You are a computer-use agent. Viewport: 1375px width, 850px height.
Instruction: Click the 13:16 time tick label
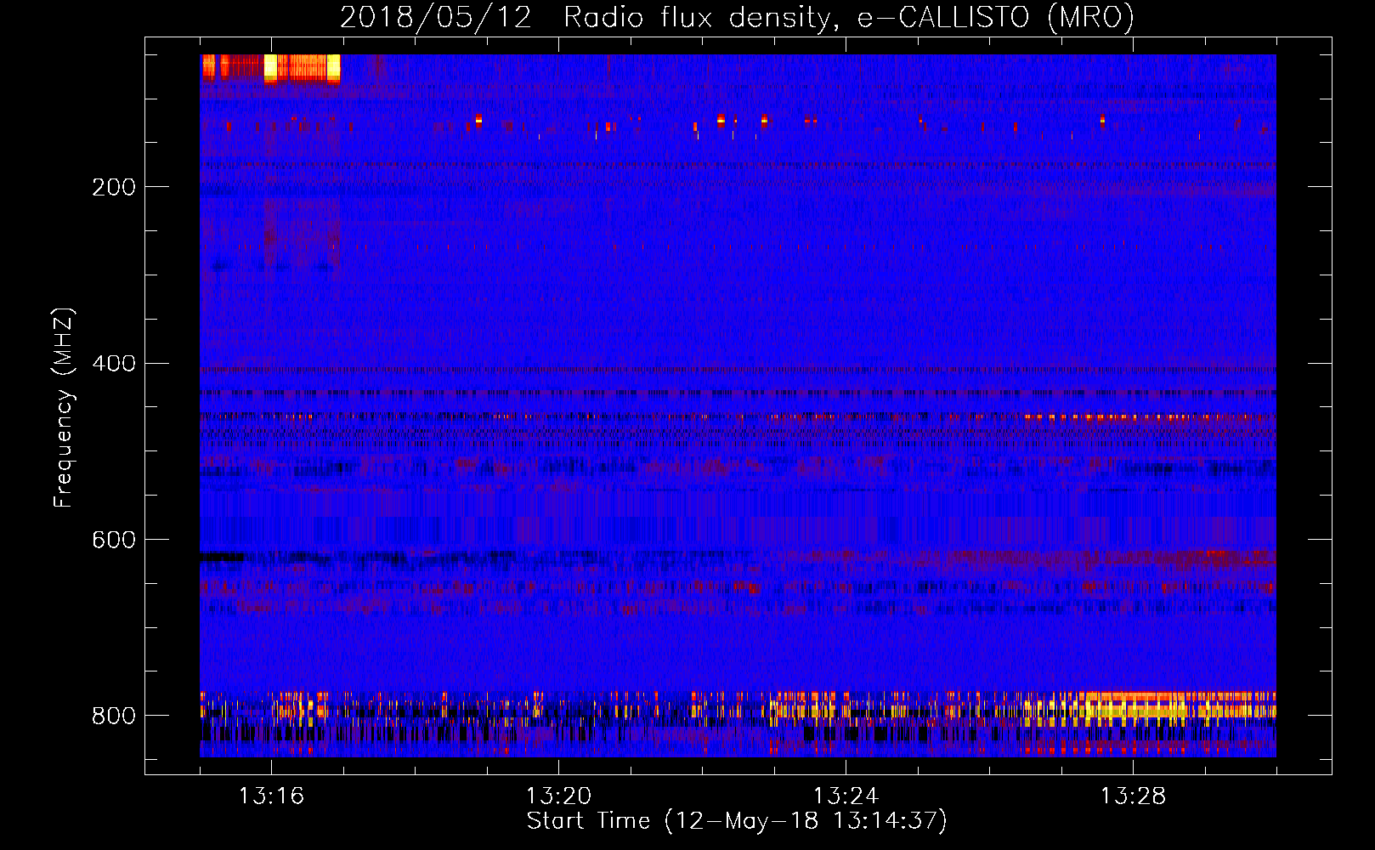pos(271,796)
